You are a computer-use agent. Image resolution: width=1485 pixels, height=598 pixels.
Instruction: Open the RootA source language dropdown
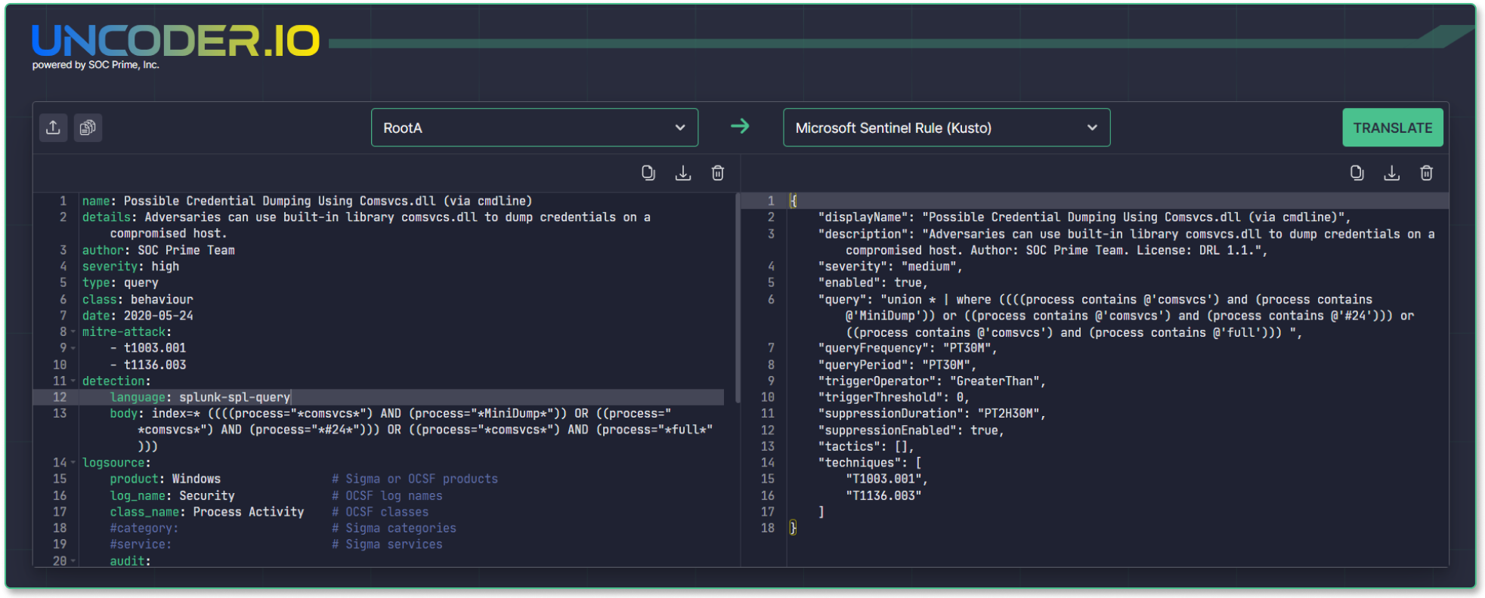[534, 128]
